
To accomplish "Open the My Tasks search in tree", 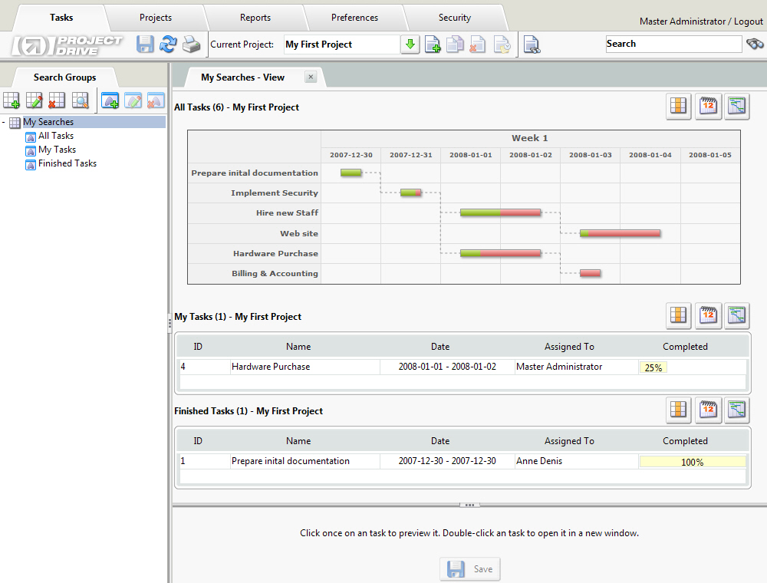I will [x=57, y=150].
